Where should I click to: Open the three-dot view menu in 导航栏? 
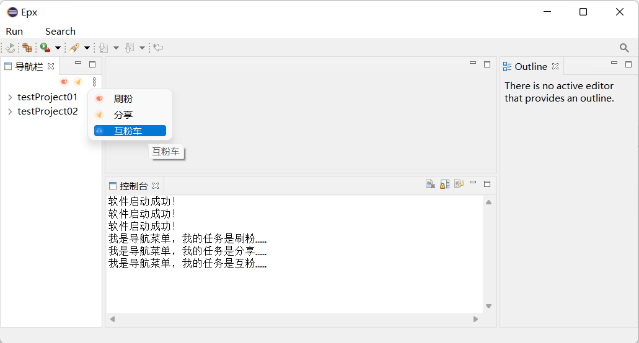(94, 82)
